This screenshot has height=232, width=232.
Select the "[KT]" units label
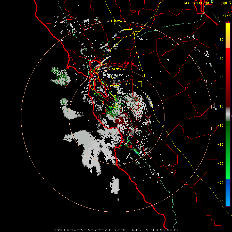[x=220, y=18]
